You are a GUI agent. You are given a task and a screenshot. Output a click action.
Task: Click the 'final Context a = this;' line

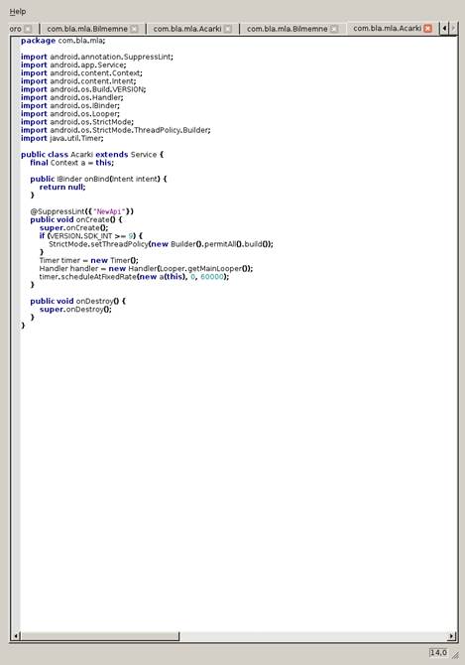click(72, 163)
